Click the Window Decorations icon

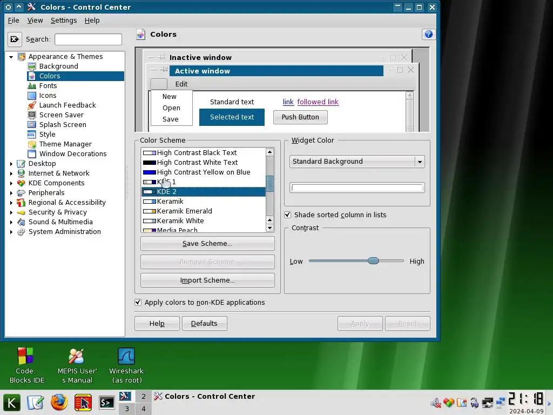32,154
